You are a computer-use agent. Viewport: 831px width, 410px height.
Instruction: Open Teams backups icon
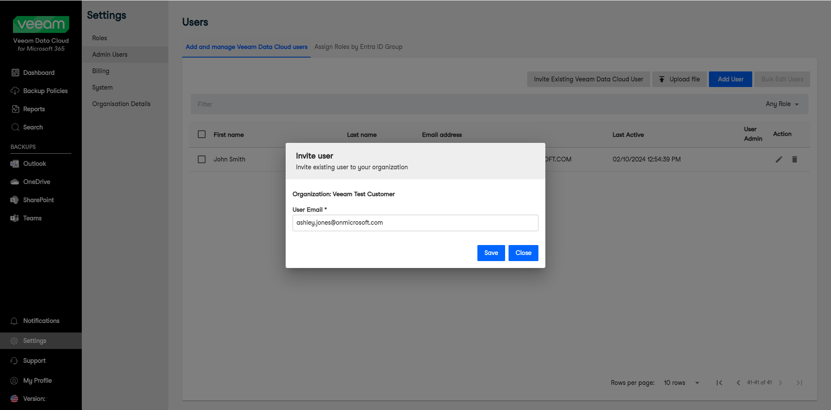[x=15, y=218]
